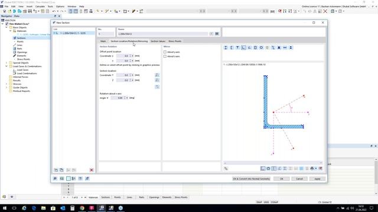Screen dimensions: 378x212
Task: Click the pick icon beside Coordinate Z
Action: 157,80
